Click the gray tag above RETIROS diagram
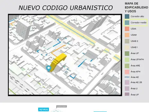 point(61,106)
